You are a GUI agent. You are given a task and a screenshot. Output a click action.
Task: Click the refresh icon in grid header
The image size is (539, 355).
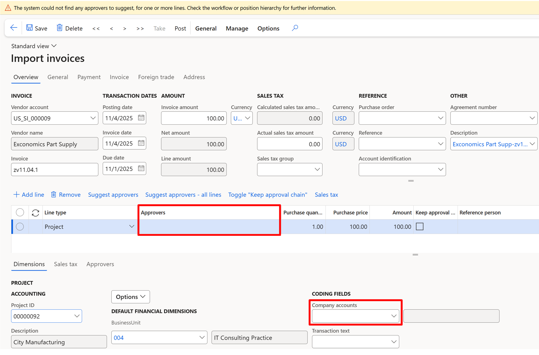[35, 213]
